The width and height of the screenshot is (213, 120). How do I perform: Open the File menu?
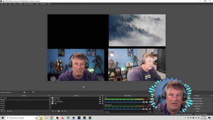[x=2, y=4]
